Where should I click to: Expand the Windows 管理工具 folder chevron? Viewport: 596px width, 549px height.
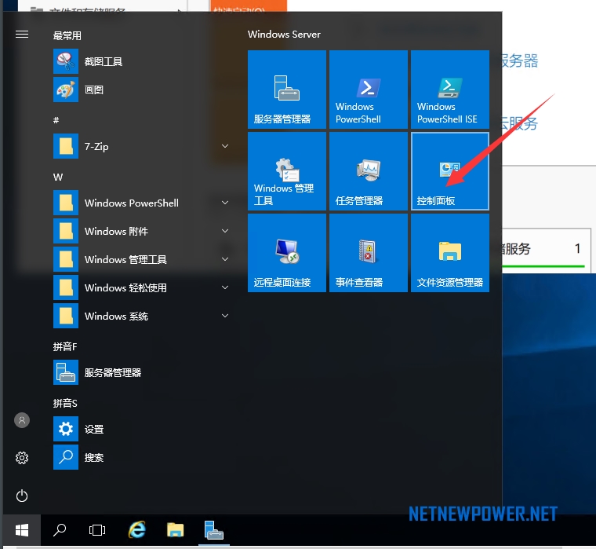tap(225, 259)
